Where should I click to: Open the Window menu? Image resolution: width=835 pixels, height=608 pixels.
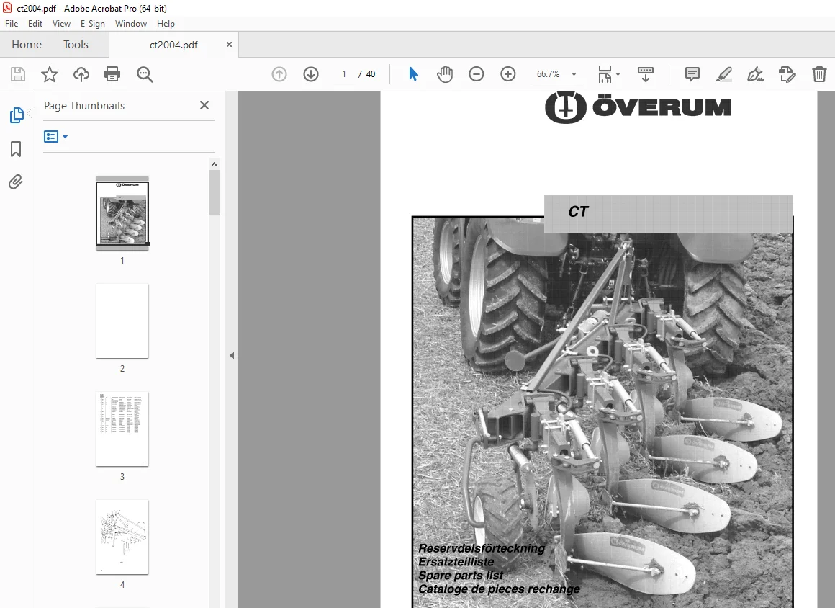point(131,24)
